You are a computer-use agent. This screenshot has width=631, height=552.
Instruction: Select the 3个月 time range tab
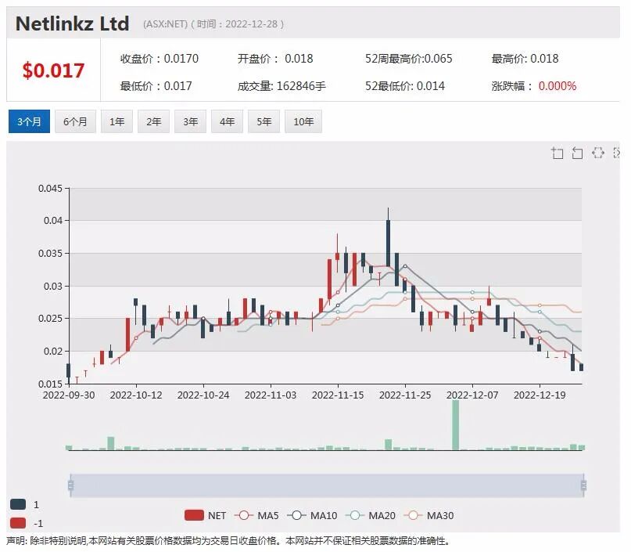[x=29, y=121]
